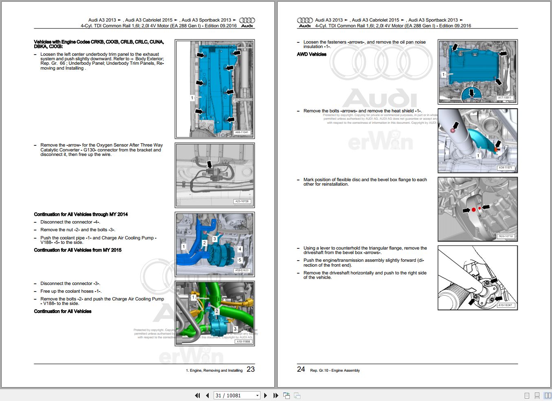This screenshot has width=552, height=401.
Task: Click page number 24 in footer
Action: pyautogui.click(x=301, y=369)
